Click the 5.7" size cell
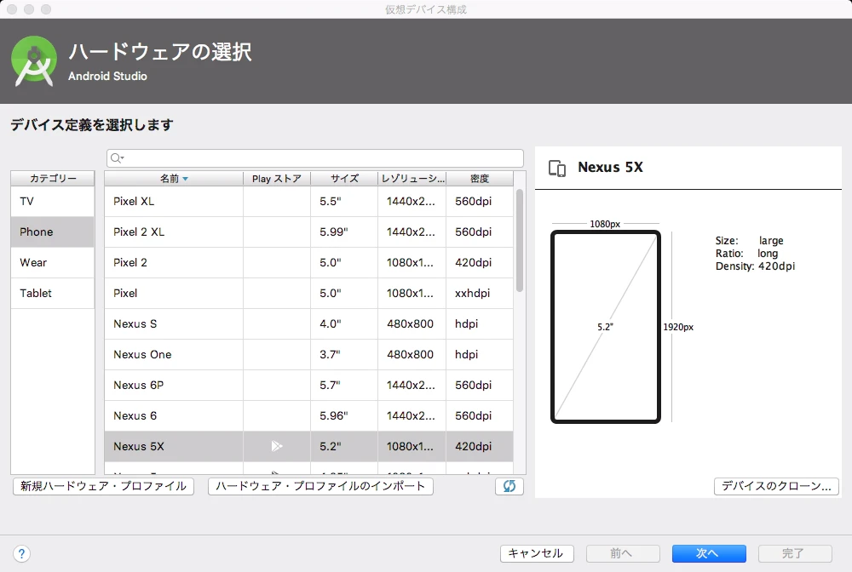Screen dimensions: 852x572 click(x=344, y=386)
